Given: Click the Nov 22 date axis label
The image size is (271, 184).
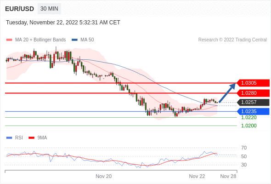Looking at the screenshot, I should tap(197, 176).
